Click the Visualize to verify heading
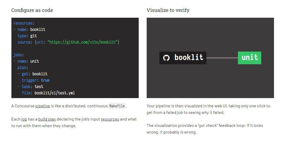This screenshot has height=147, width=283. 168,10
